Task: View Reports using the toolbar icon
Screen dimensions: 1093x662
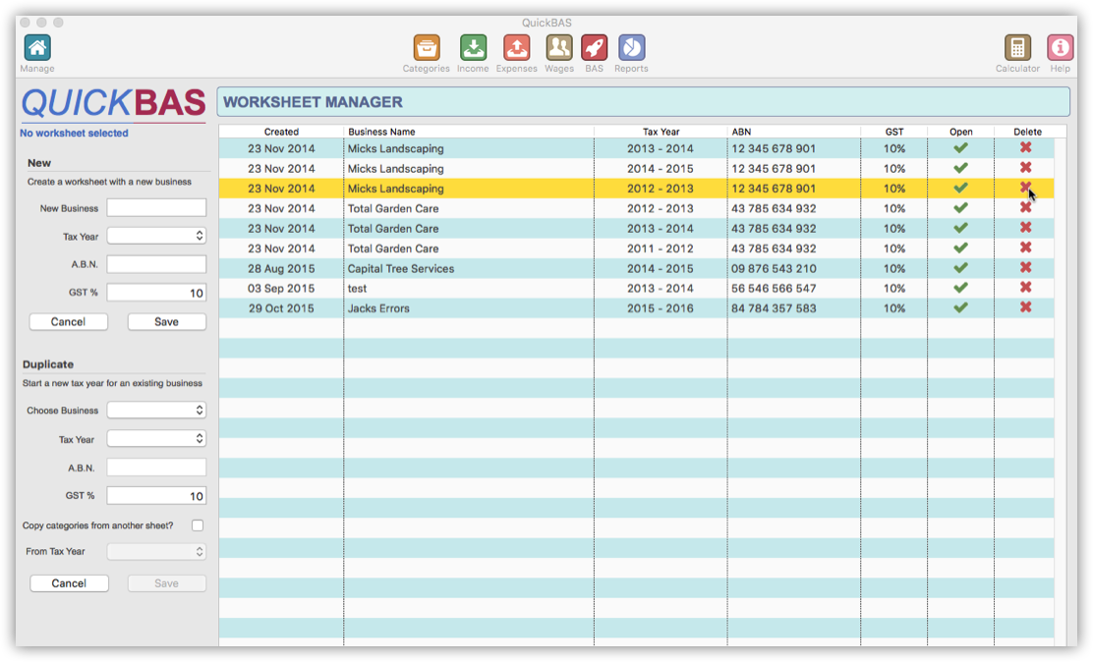Action: (631, 46)
